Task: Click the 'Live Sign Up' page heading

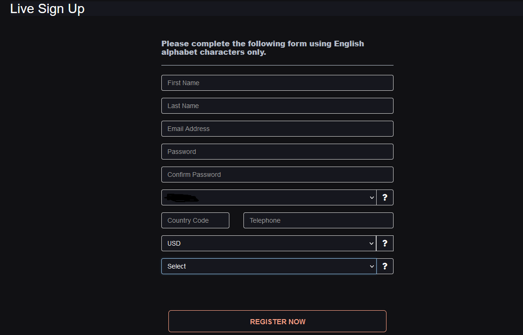Action: [x=47, y=8]
